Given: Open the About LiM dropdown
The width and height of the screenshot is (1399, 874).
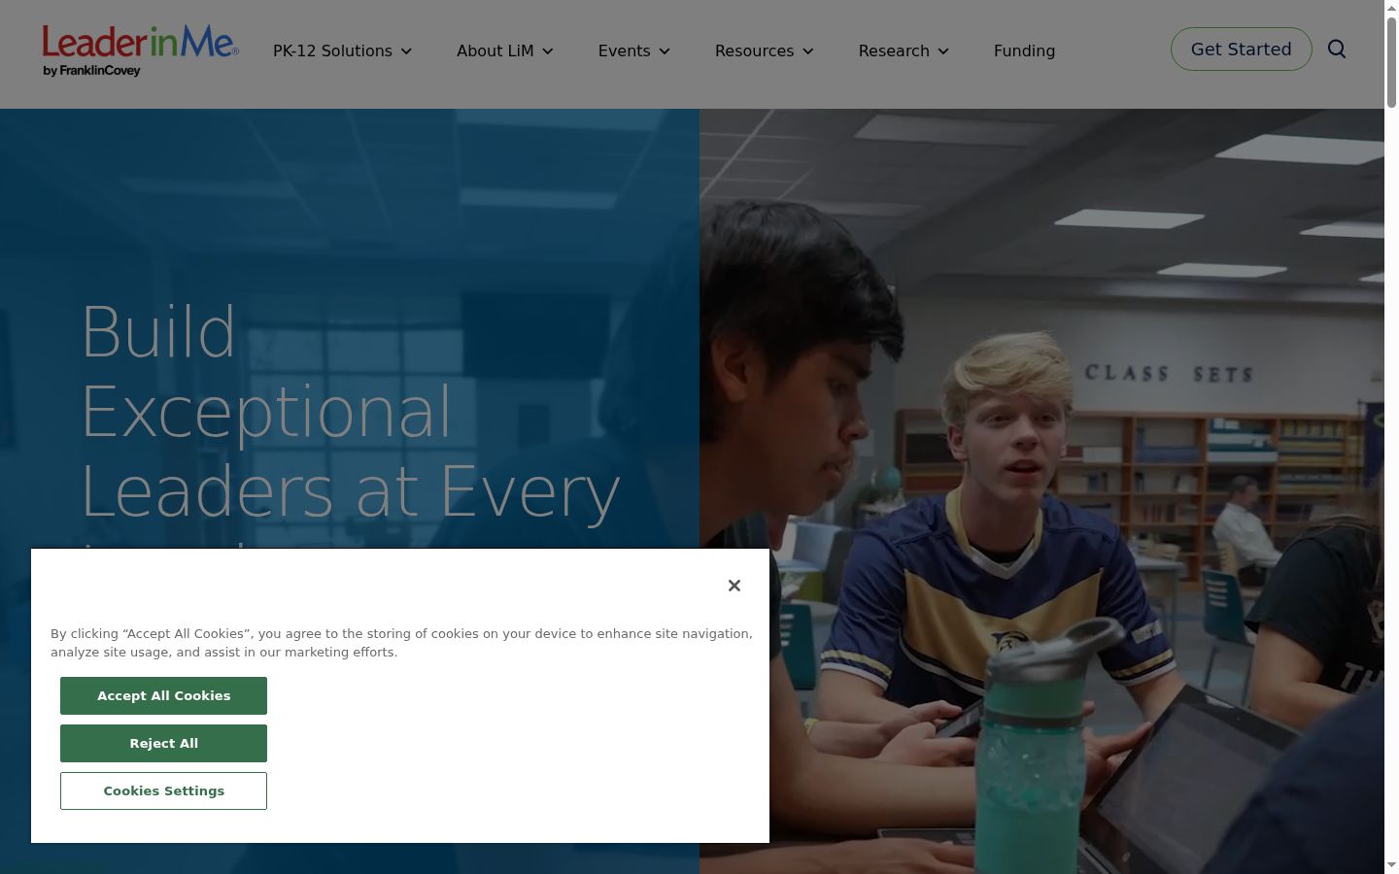Looking at the screenshot, I should click(505, 50).
